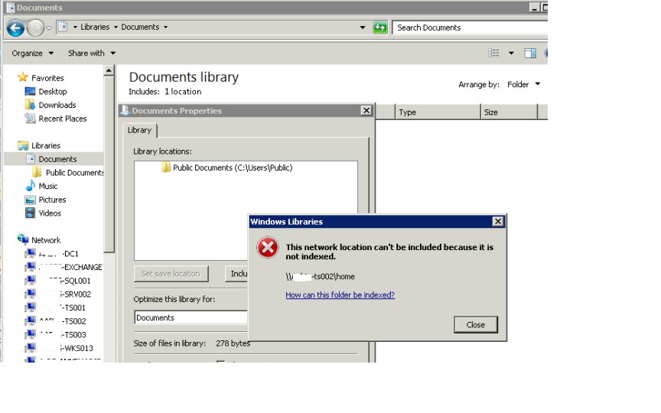Click Libraries in the address breadcrumb
The width and height of the screenshot is (661, 413).
pyautogui.click(x=95, y=27)
